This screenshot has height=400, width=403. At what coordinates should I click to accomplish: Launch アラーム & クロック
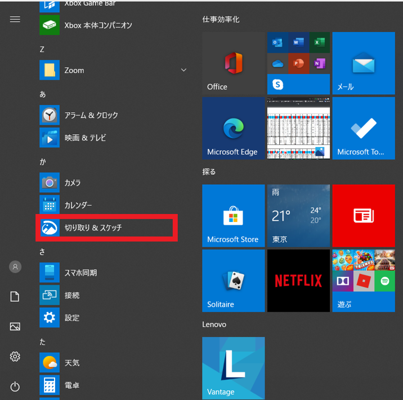pos(113,115)
